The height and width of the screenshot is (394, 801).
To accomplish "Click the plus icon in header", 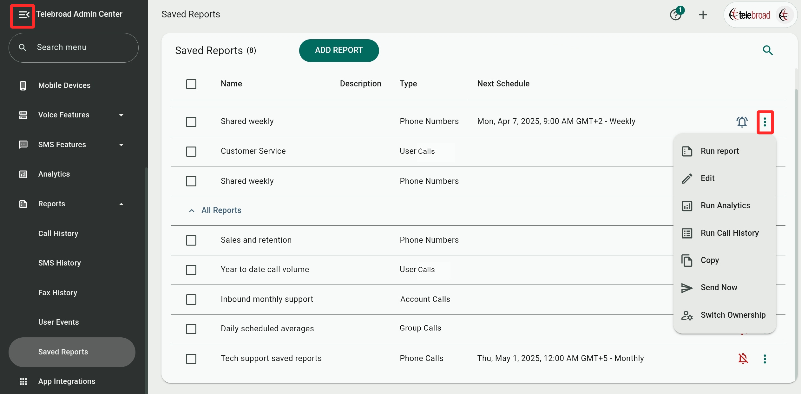I will (703, 15).
